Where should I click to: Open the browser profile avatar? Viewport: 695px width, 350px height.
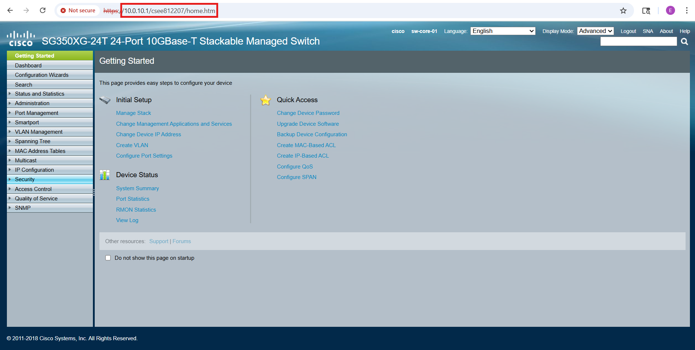(x=670, y=11)
